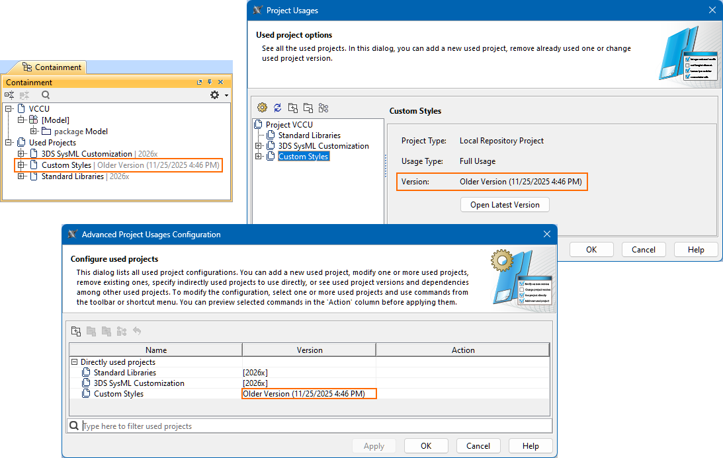This screenshot has width=723, height=458.
Task: Click the add used project icon with plus
Action: (x=292, y=108)
